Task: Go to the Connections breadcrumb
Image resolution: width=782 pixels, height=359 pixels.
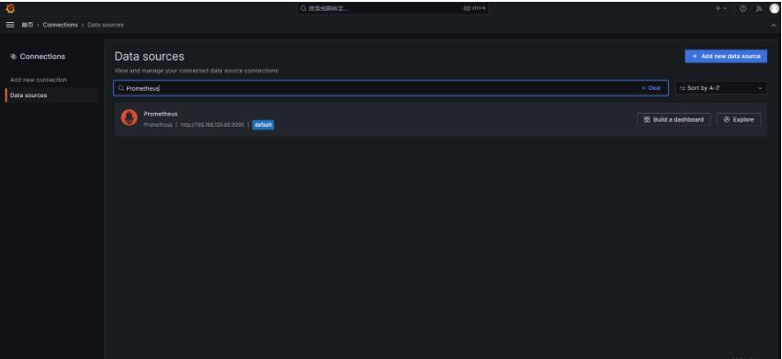Action: coord(61,25)
